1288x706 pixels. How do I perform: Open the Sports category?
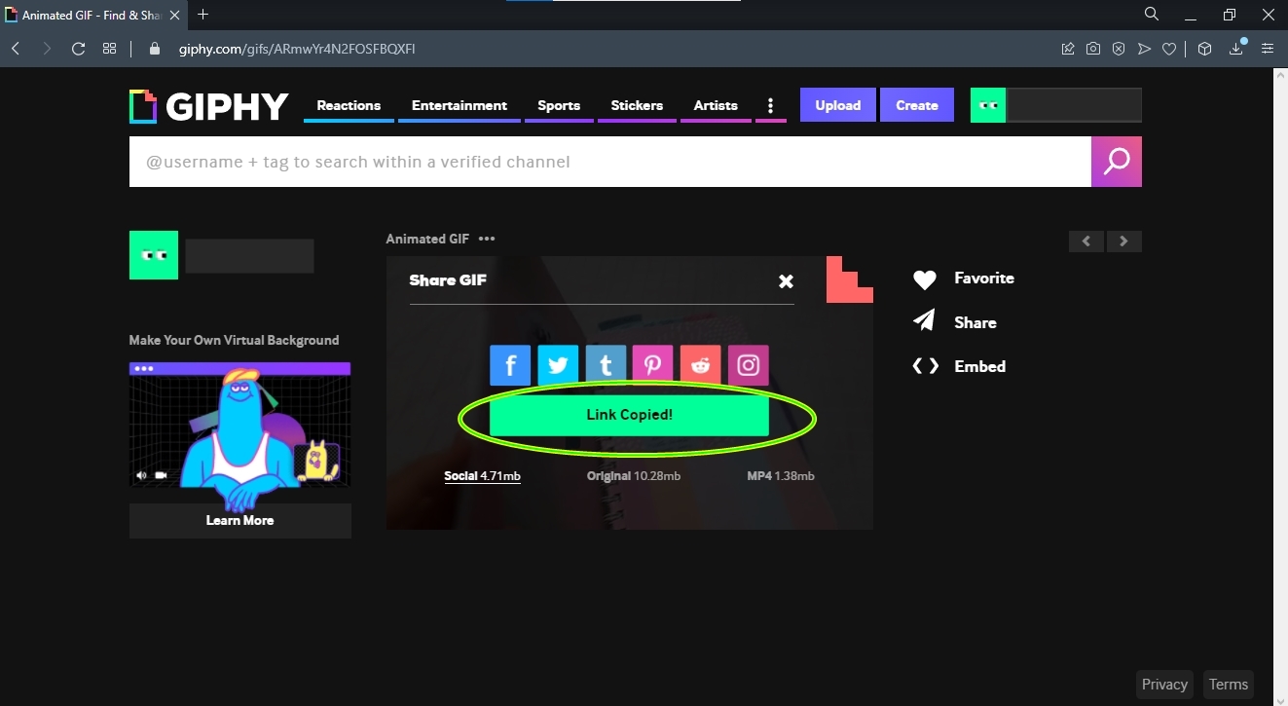pyautogui.click(x=559, y=105)
